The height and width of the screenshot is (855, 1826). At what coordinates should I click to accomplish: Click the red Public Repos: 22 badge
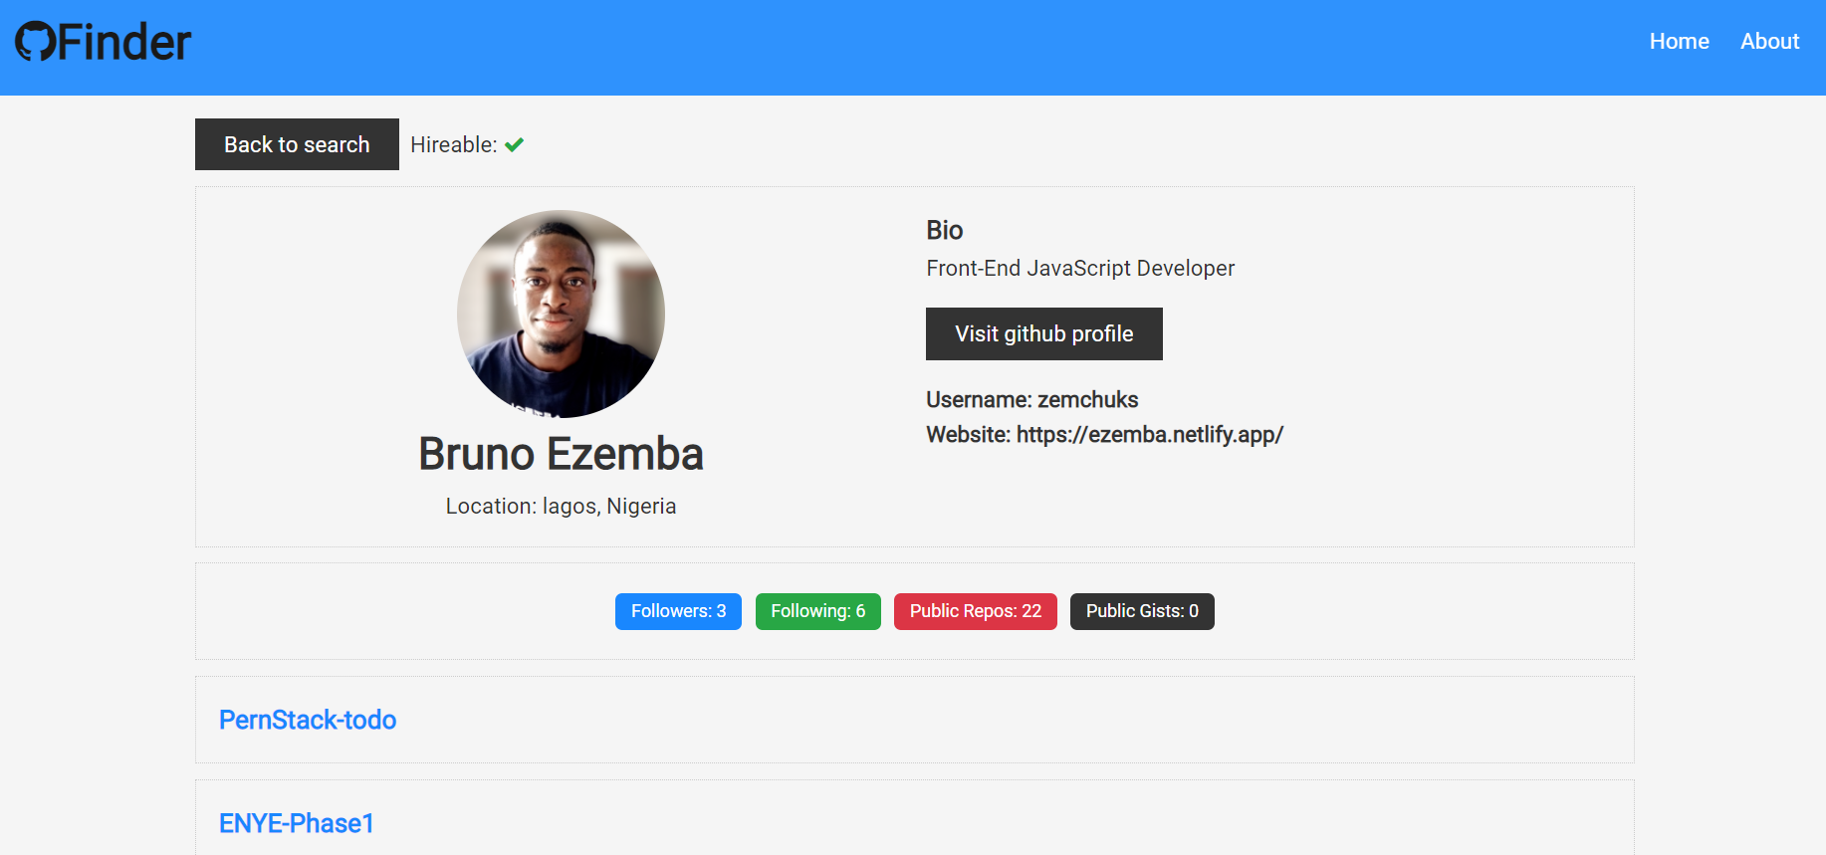coord(975,611)
